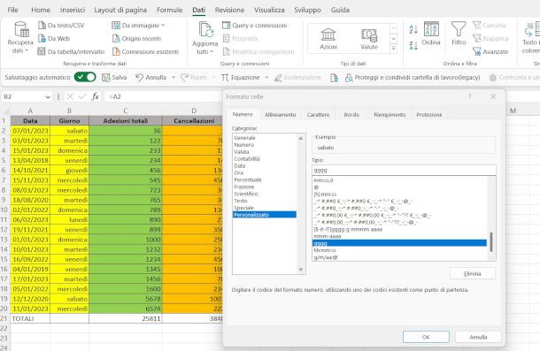Select Personalizzato category
Screen dimensions: 540x351
click(x=265, y=215)
